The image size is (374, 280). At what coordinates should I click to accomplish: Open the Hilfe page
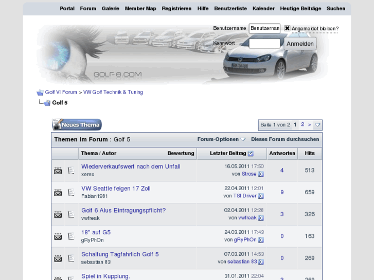[x=203, y=9]
